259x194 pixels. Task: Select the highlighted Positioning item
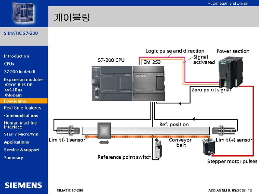click(24, 101)
